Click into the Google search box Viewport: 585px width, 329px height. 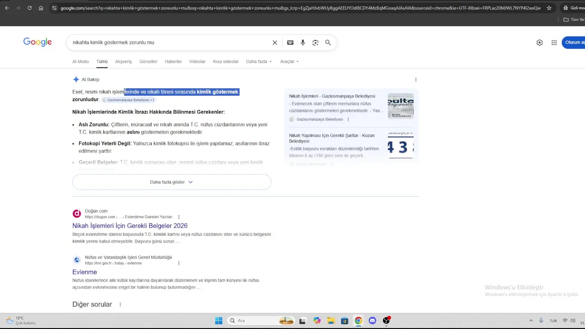pyautogui.click(x=169, y=42)
